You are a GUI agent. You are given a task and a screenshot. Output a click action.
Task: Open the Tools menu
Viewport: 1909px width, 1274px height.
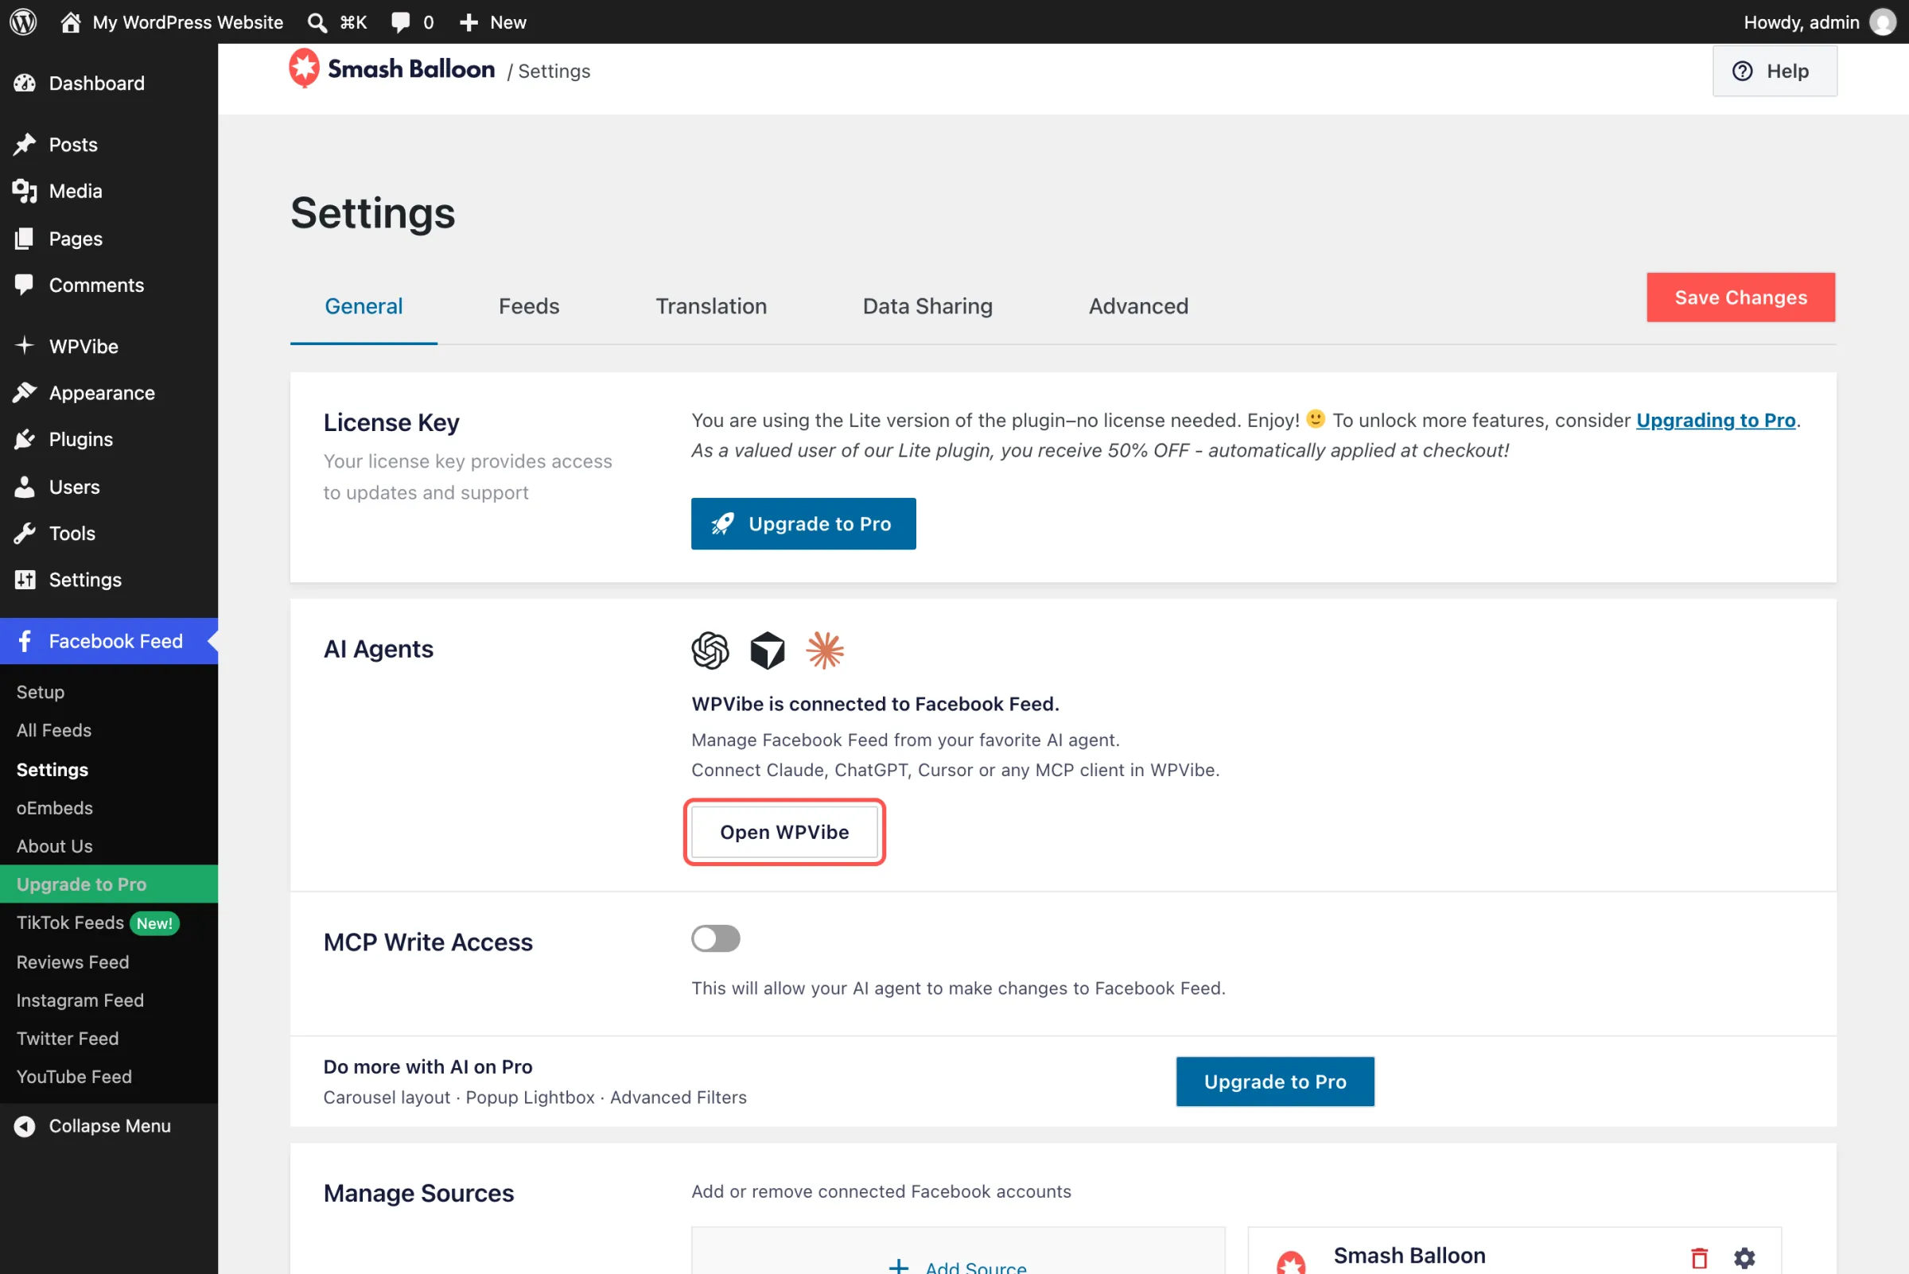tap(109, 533)
